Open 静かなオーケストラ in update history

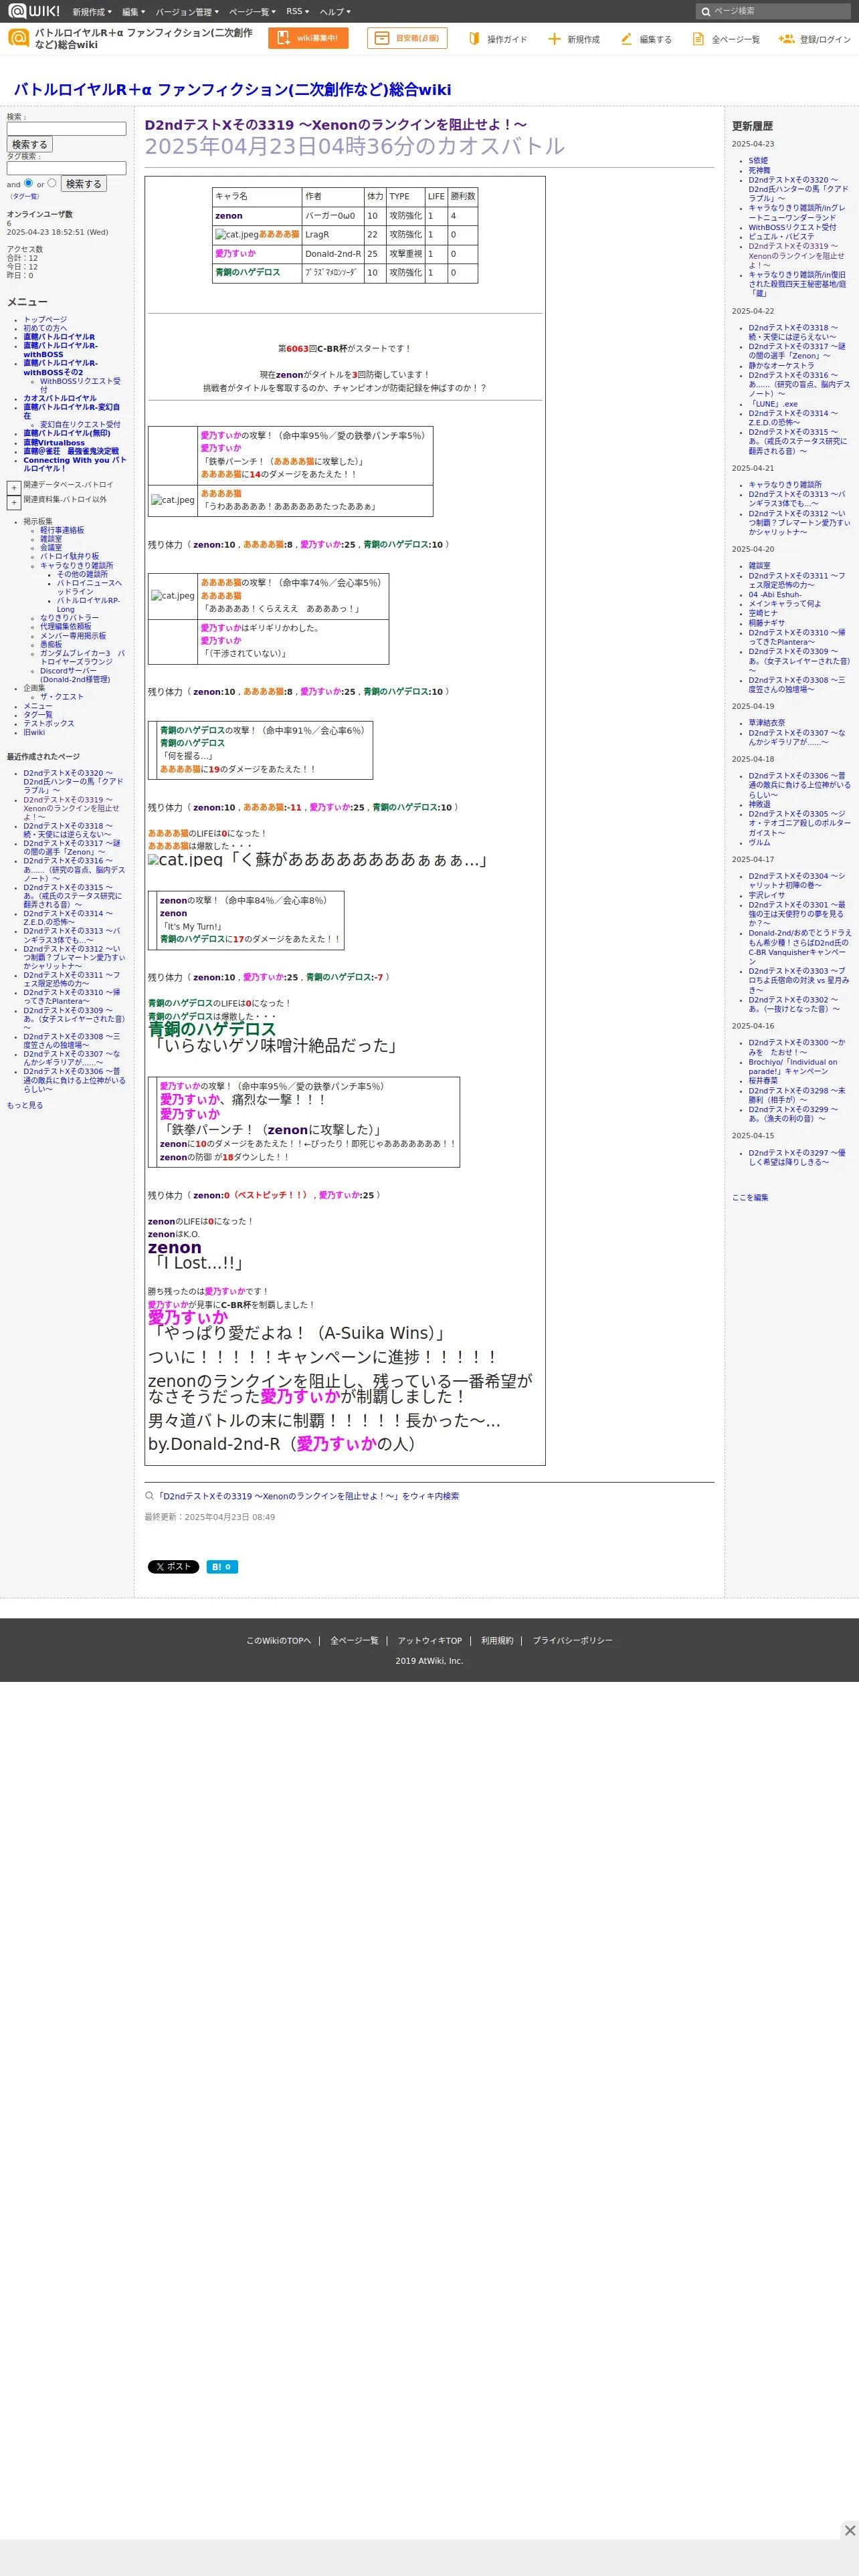click(782, 365)
